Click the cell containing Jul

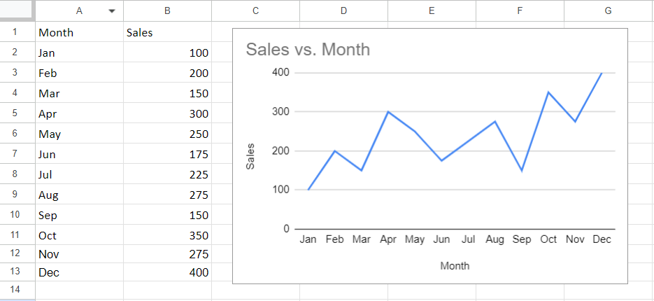pos(79,174)
